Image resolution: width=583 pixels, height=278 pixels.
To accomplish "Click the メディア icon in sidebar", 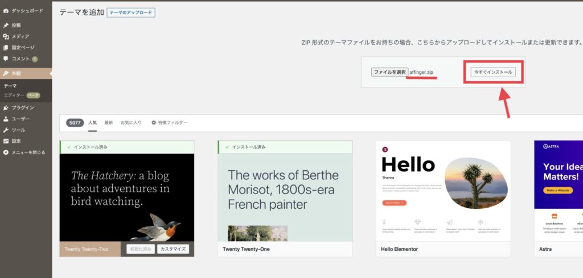I will coord(6,36).
